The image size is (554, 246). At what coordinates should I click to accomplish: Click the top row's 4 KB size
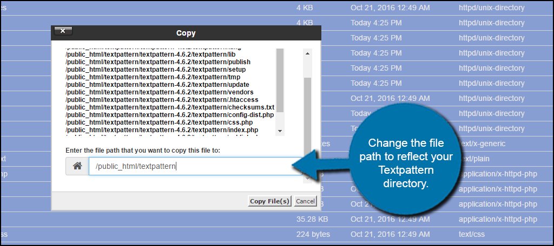tap(305, 8)
